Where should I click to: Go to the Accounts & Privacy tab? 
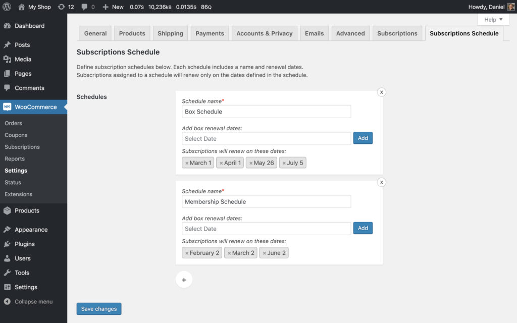click(265, 33)
